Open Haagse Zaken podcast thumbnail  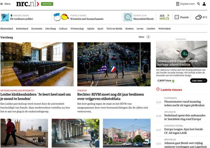[x=5, y=17]
